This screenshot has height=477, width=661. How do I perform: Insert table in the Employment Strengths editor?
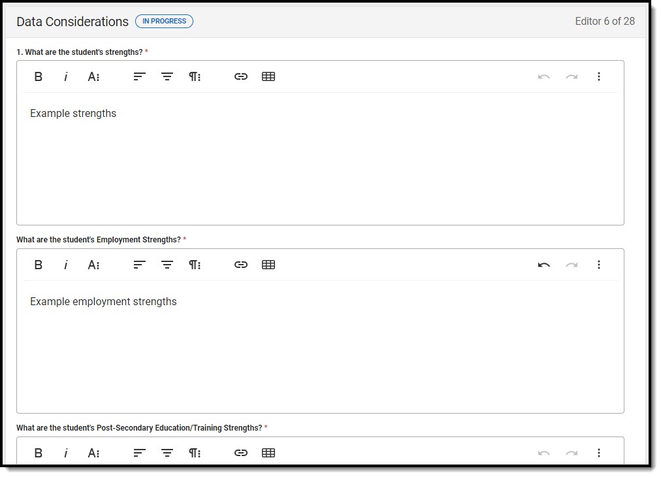point(268,265)
